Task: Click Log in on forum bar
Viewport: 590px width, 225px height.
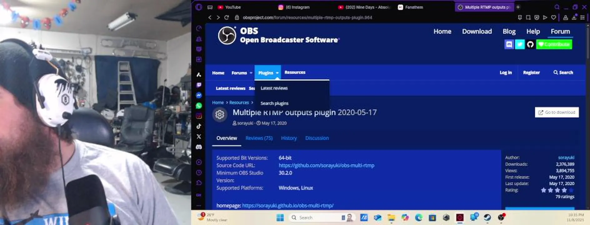Action: pos(506,72)
